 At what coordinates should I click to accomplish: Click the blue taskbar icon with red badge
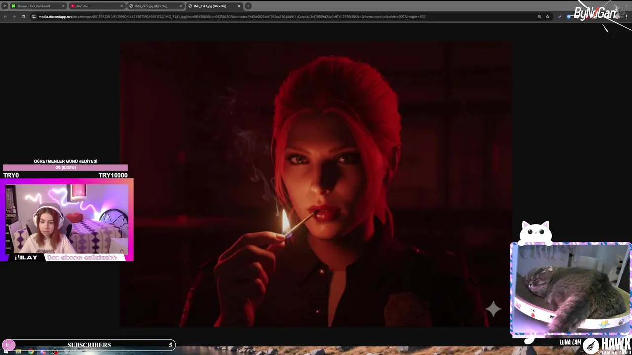pyautogui.click(x=43, y=352)
